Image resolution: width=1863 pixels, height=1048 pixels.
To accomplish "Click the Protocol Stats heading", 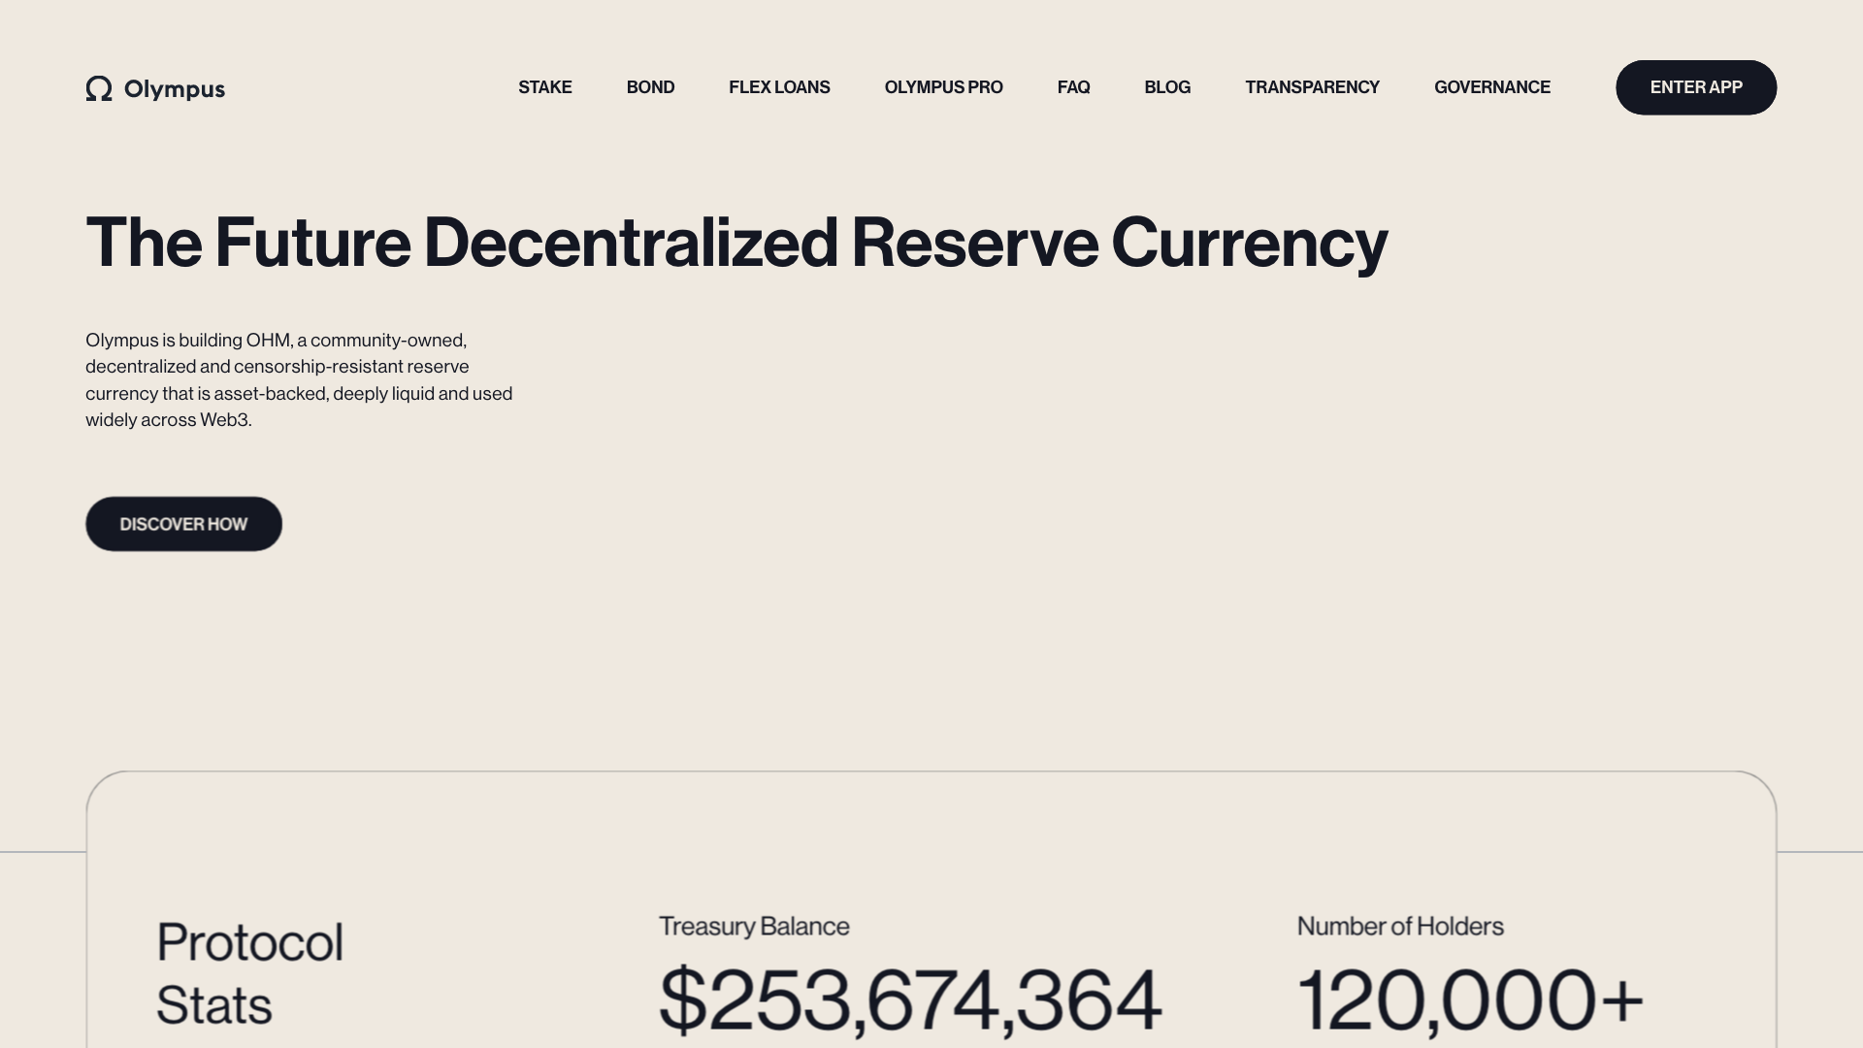I will tap(249, 973).
